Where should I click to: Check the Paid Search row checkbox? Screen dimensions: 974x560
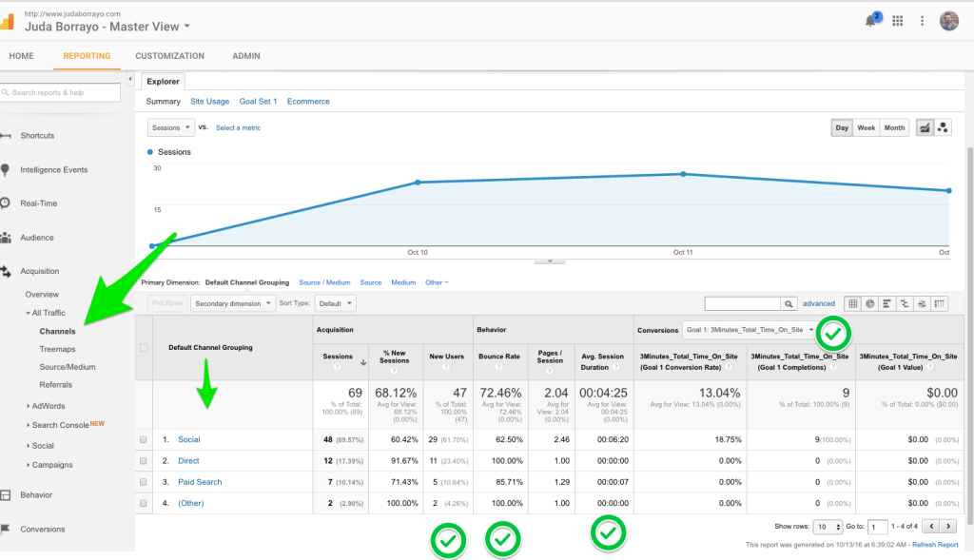point(144,482)
